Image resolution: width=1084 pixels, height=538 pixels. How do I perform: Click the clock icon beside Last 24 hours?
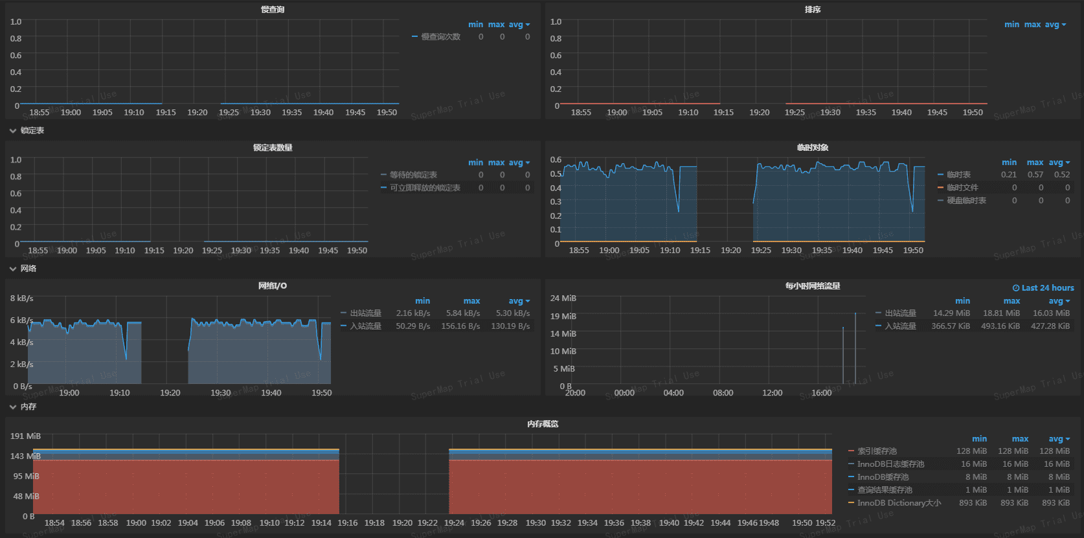1016,288
